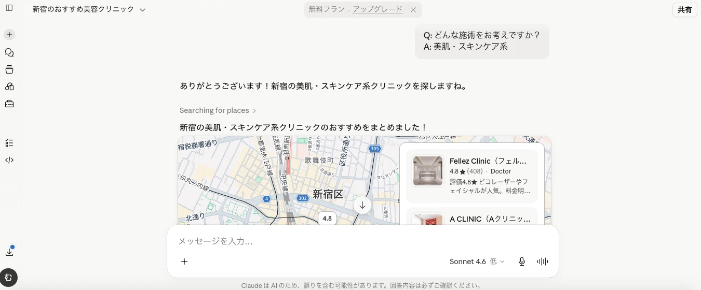Toggle the sidebar panel icon
This screenshot has height=290, width=701.
(9, 8)
